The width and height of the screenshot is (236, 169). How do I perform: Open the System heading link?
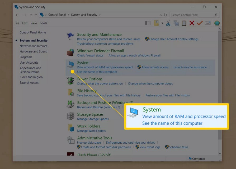click(83, 62)
